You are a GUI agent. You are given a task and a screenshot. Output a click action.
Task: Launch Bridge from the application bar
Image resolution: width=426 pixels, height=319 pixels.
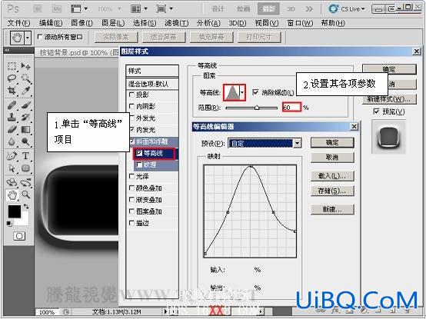pyautogui.click(x=38, y=9)
